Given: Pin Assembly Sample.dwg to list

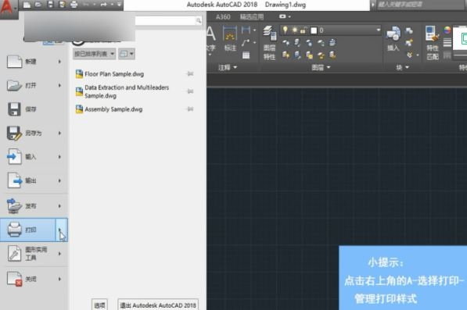Looking at the screenshot, I should (x=190, y=109).
